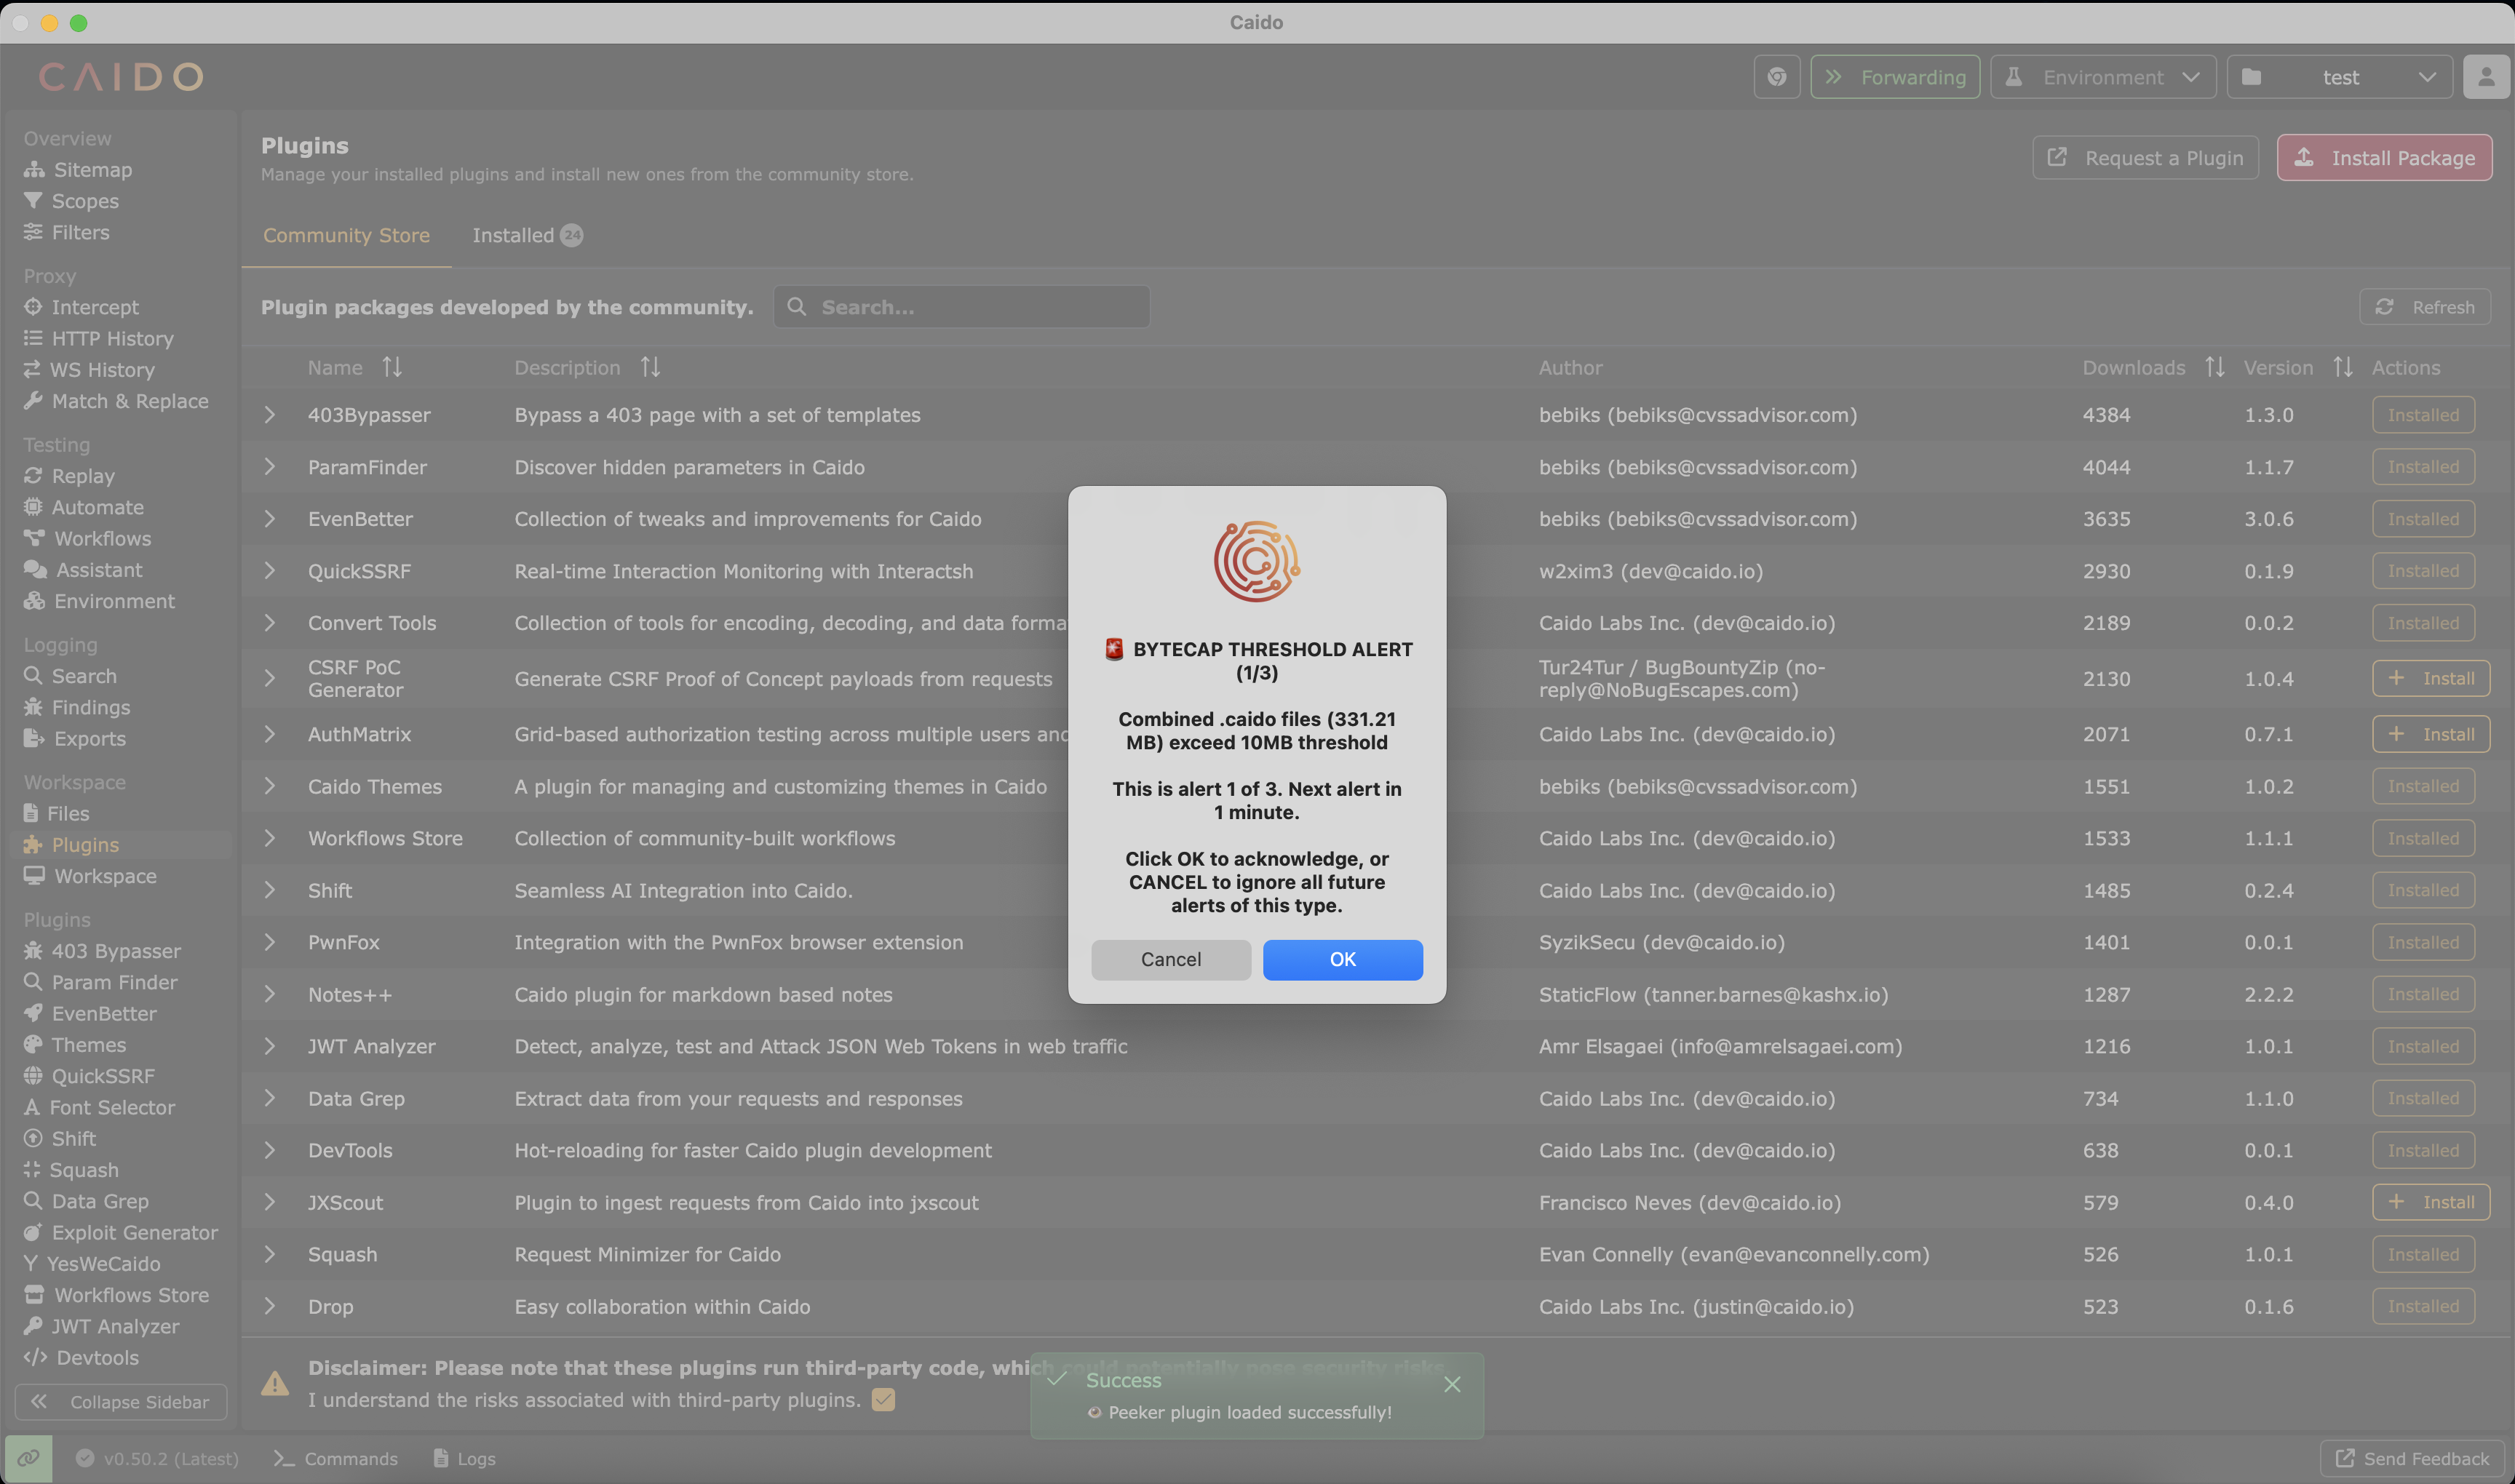Expand the 403Bypasser plugin row

269,415
